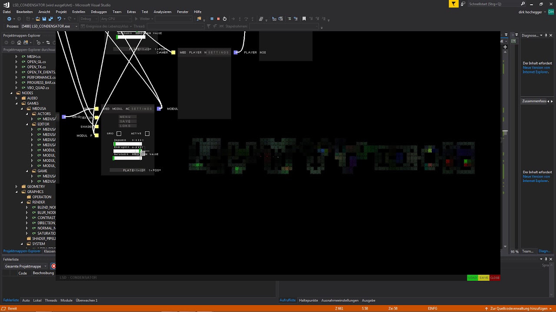Save all files in toolbar
The width and height of the screenshot is (556, 312).
click(x=50, y=19)
